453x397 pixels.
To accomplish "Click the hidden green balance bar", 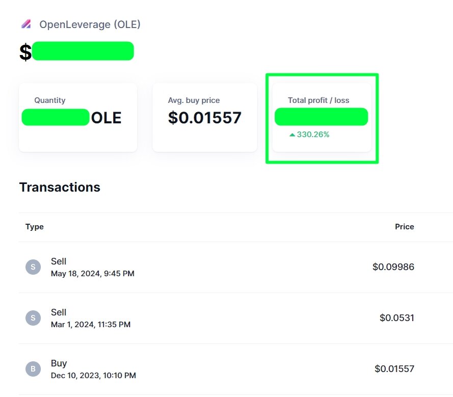I will (x=83, y=51).
